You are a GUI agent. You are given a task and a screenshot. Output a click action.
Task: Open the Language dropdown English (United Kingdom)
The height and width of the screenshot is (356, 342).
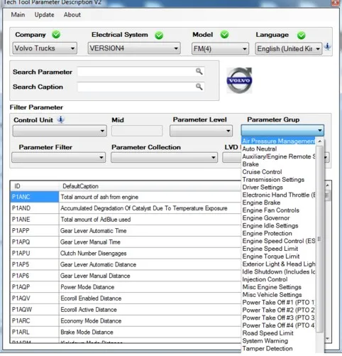pos(289,49)
